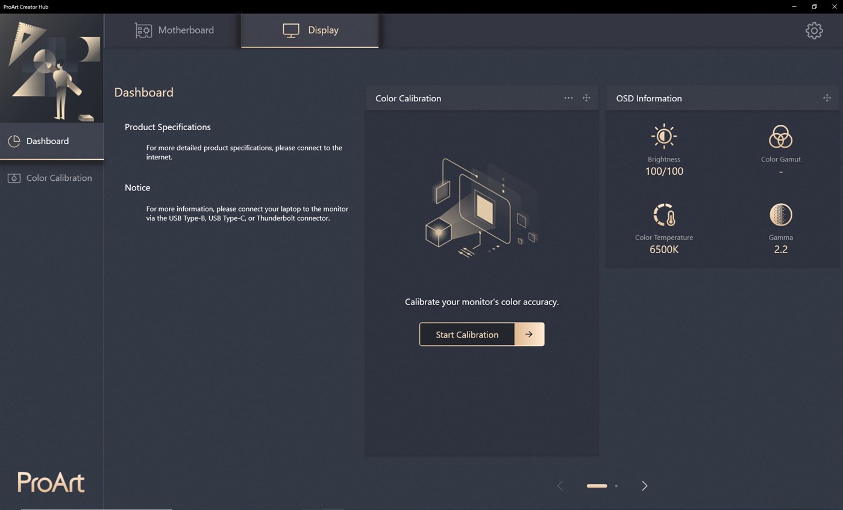Image resolution: width=843 pixels, height=510 pixels.
Task: Open the settings gear icon
Action: click(814, 31)
